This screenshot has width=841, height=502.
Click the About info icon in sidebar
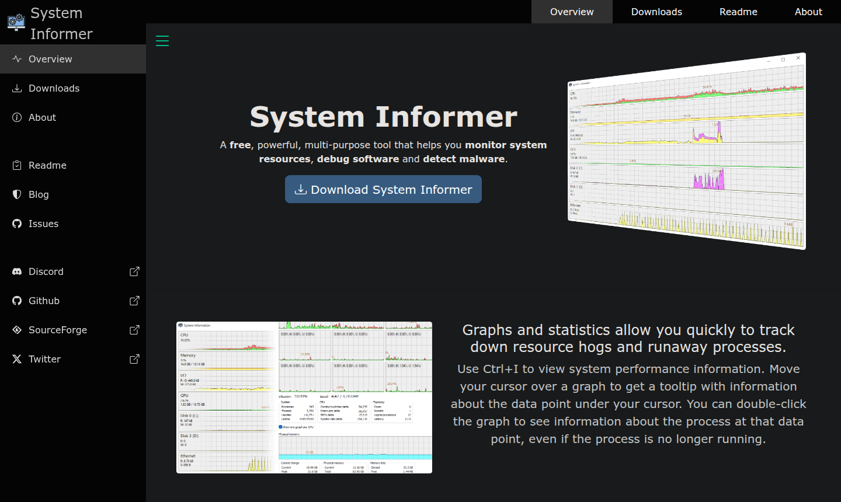pos(17,117)
